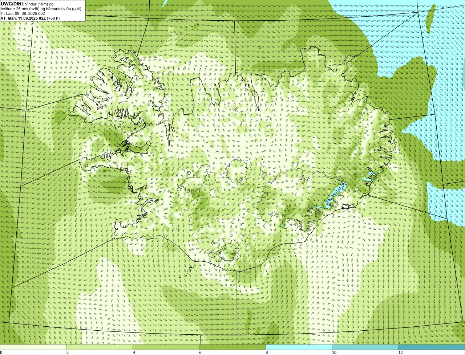
Task: Click the 'UWC/DINI: Vindur (10m) og' title line
Action: coord(27,4)
